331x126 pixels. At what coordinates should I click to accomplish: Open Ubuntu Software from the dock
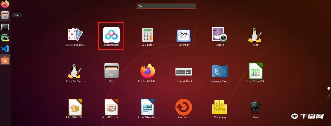point(5,60)
